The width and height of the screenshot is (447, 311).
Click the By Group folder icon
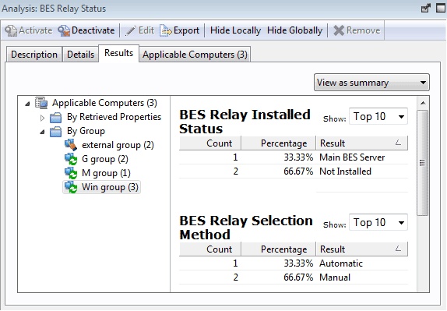coord(55,131)
